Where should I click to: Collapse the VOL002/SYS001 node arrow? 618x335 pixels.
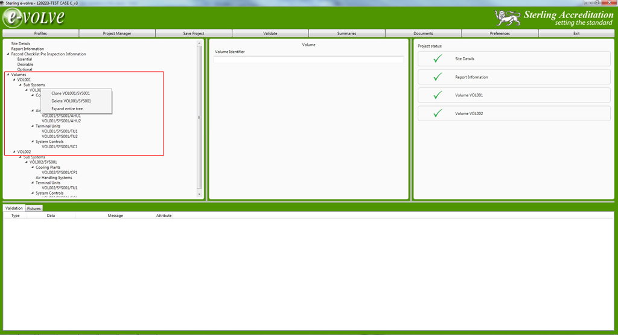point(27,162)
